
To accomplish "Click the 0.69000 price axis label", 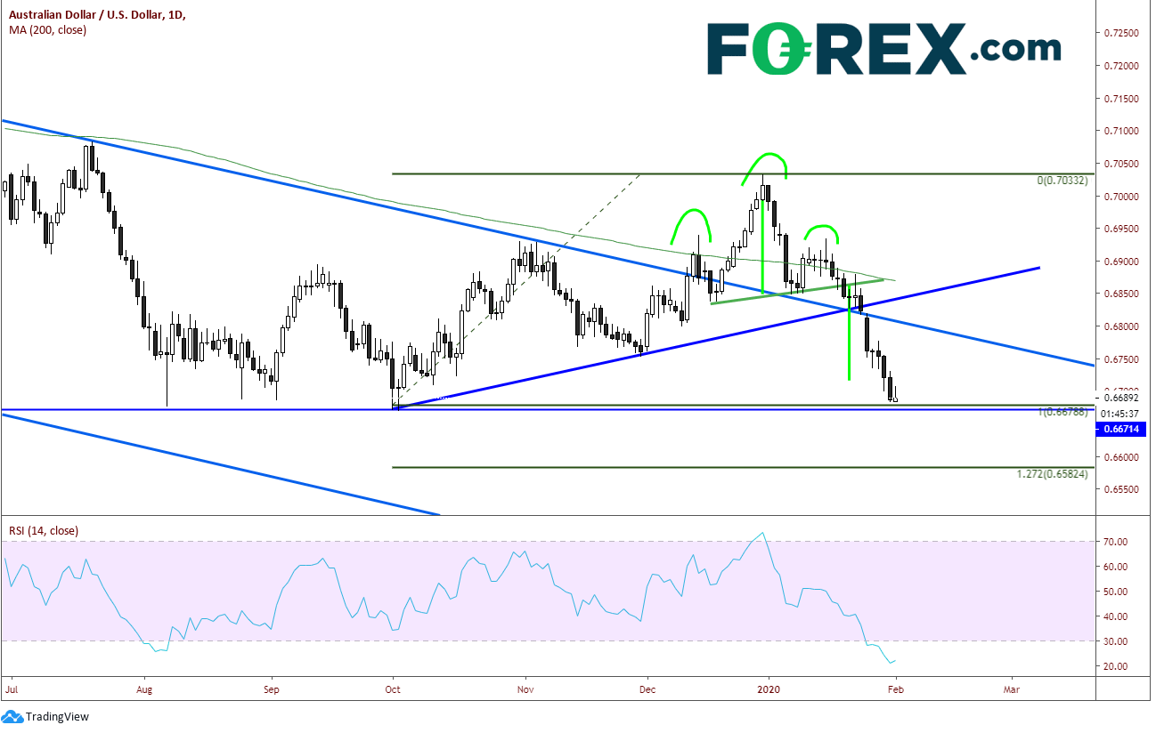I will [1121, 262].
